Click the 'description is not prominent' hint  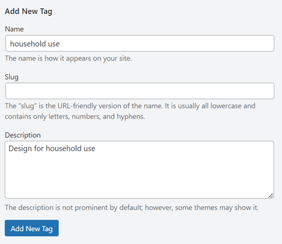[x=132, y=207]
